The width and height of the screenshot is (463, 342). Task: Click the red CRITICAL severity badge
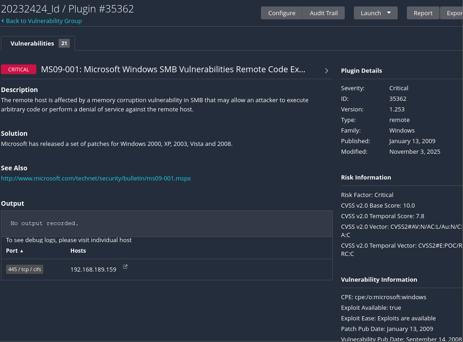(x=18, y=70)
